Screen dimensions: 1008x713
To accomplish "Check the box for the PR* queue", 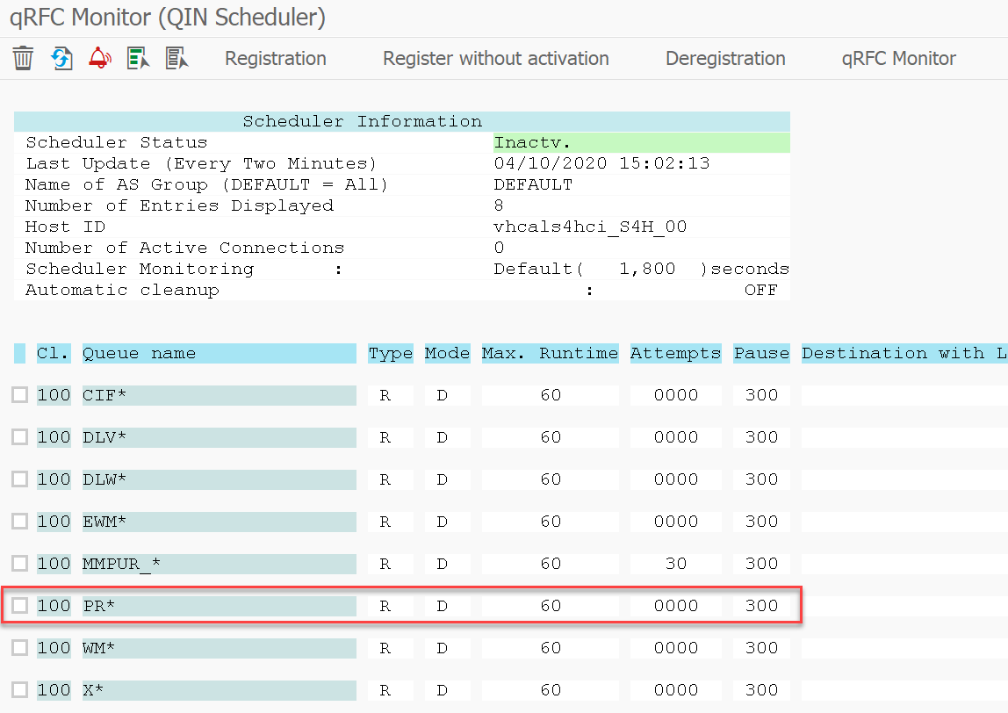I will (20, 606).
